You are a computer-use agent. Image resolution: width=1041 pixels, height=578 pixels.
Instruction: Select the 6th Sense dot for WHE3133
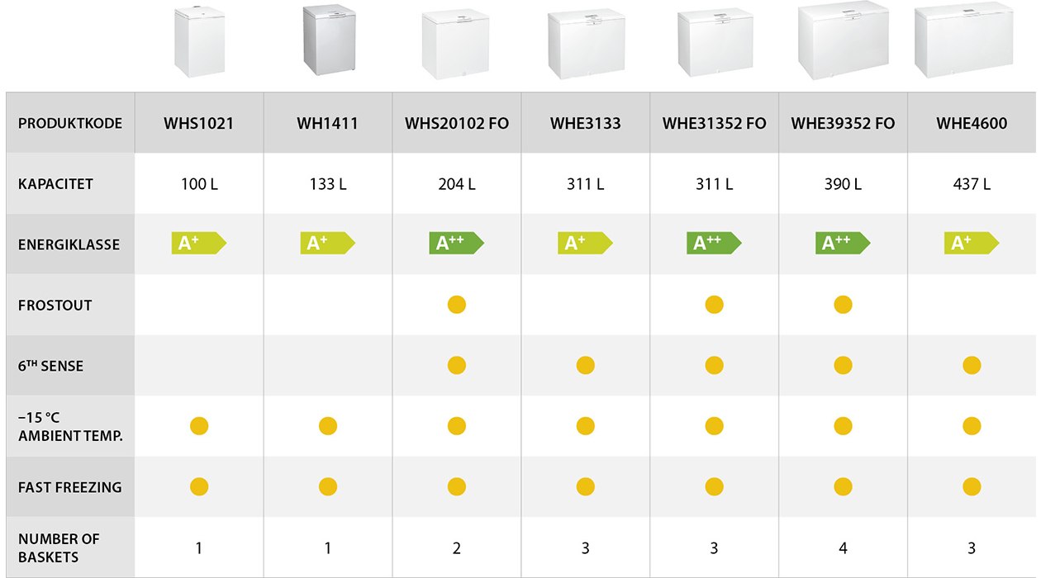click(x=586, y=365)
